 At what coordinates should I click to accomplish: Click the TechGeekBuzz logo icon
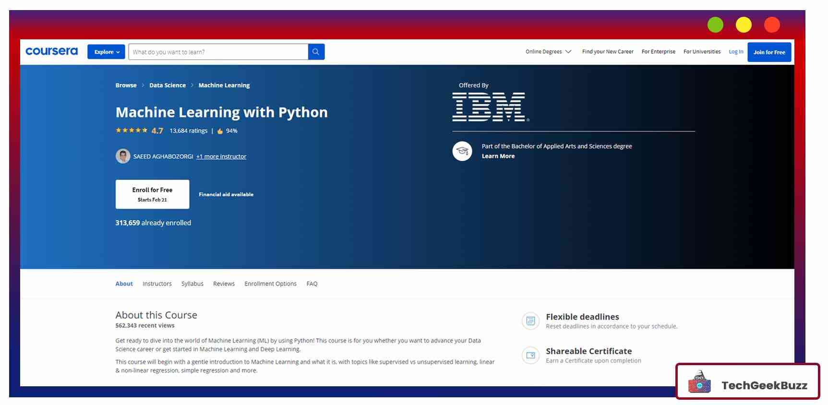tap(699, 382)
